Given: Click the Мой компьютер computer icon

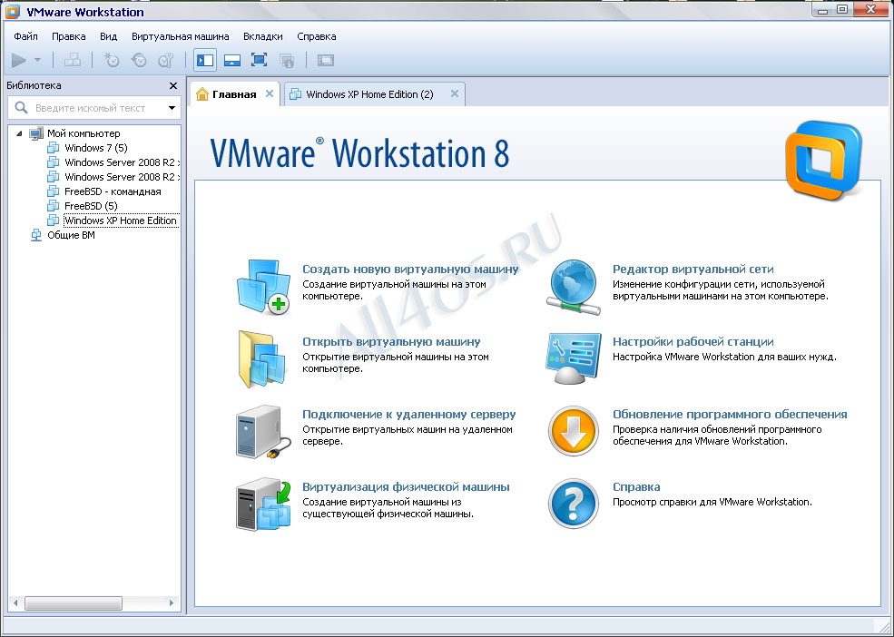Looking at the screenshot, I should coord(36,133).
